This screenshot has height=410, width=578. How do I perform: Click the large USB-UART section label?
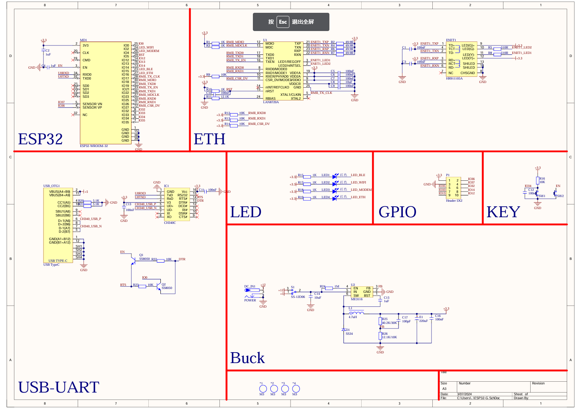click(x=59, y=387)
